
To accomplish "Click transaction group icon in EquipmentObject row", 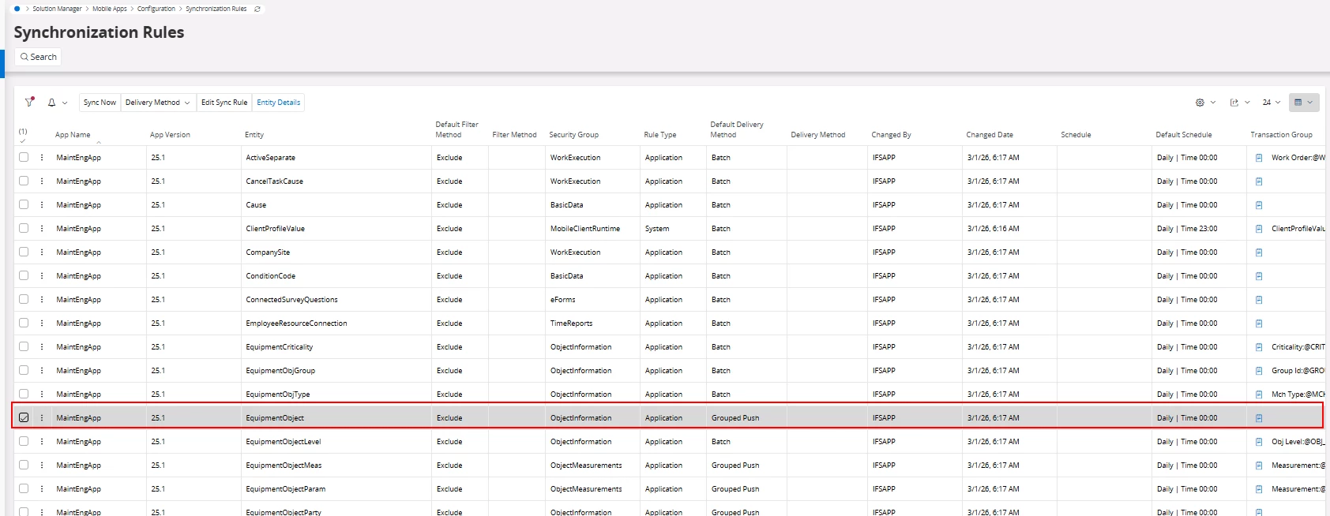I will [1259, 418].
